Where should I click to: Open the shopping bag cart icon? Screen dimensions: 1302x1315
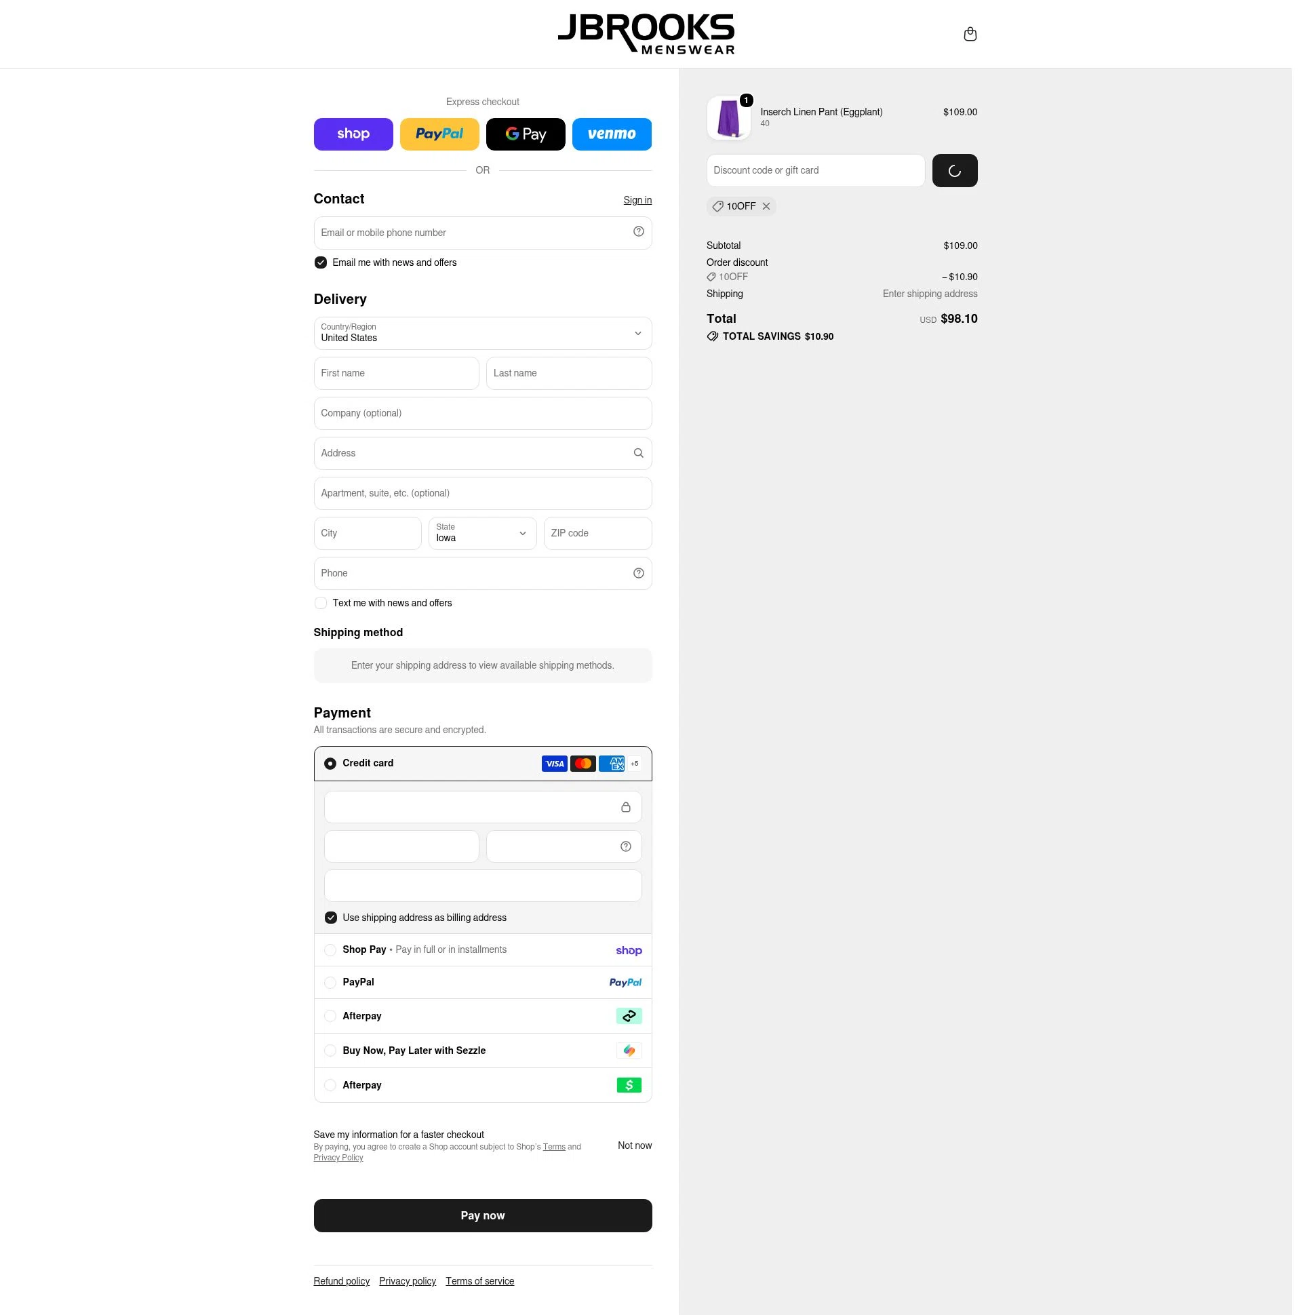click(970, 34)
